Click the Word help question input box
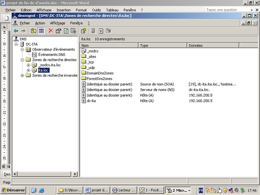 pyautogui.click(x=225, y=10)
